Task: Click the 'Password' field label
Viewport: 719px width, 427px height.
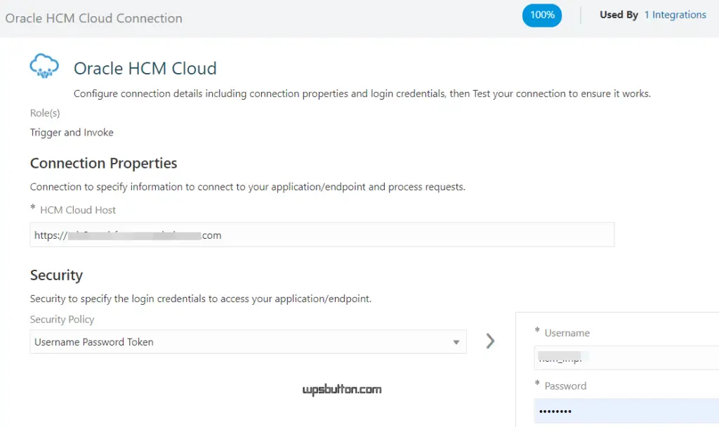Action: pyautogui.click(x=565, y=386)
